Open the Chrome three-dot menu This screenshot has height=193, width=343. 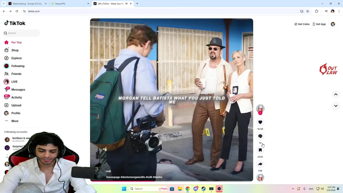(x=339, y=11)
